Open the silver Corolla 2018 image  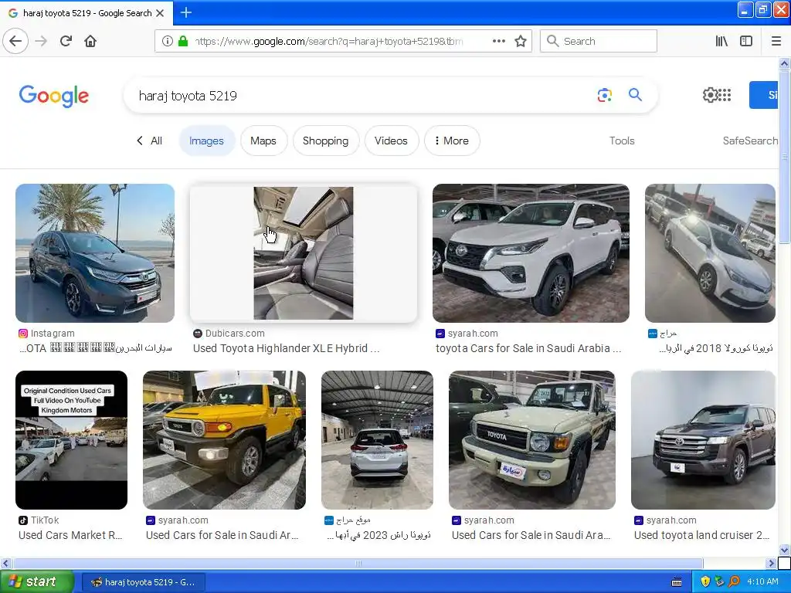[710, 253]
